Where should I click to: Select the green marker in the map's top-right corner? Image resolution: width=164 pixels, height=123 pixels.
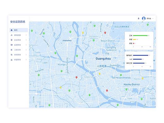tap(148, 25)
